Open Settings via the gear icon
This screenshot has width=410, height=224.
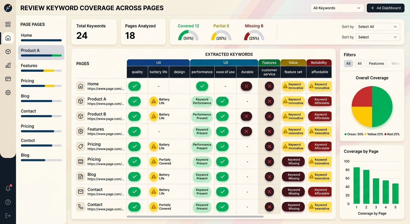pos(8,92)
